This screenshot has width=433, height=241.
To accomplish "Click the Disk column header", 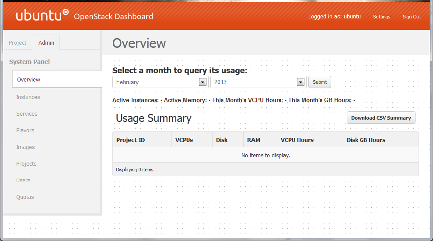I will click(x=228, y=140).
